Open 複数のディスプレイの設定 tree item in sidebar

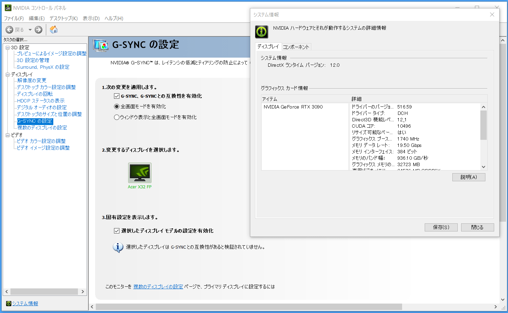click(x=42, y=128)
